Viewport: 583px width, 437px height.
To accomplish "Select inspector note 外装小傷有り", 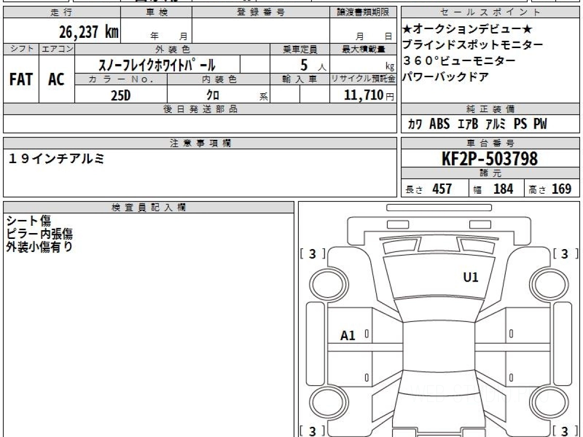I will (x=40, y=247).
